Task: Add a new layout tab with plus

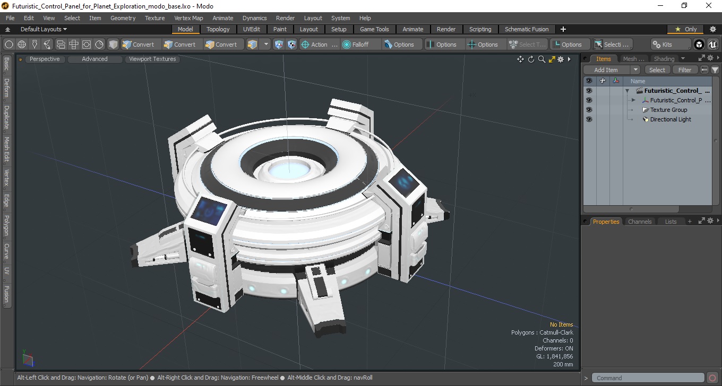Action: click(563, 29)
